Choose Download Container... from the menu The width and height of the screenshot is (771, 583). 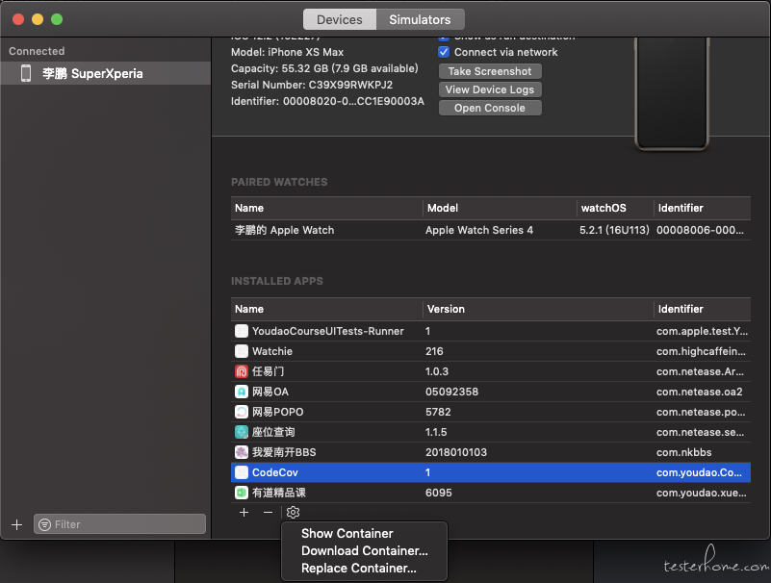364,550
